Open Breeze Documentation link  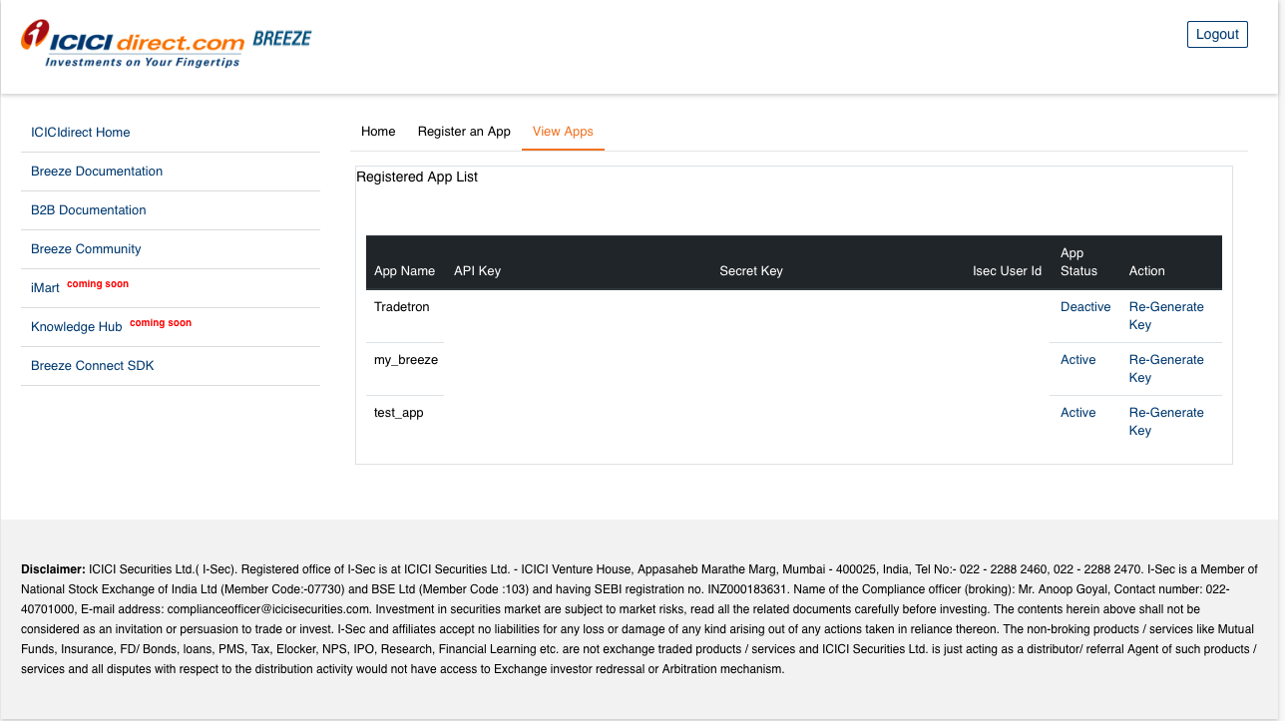pyautogui.click(x=97, y=172)
